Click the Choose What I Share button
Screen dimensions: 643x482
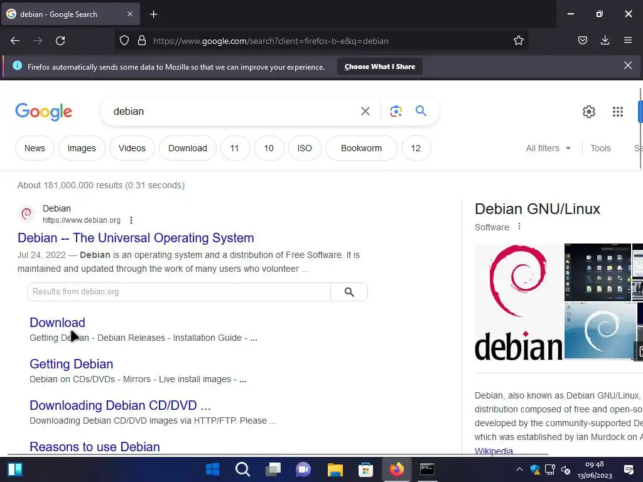click(380, 67)
